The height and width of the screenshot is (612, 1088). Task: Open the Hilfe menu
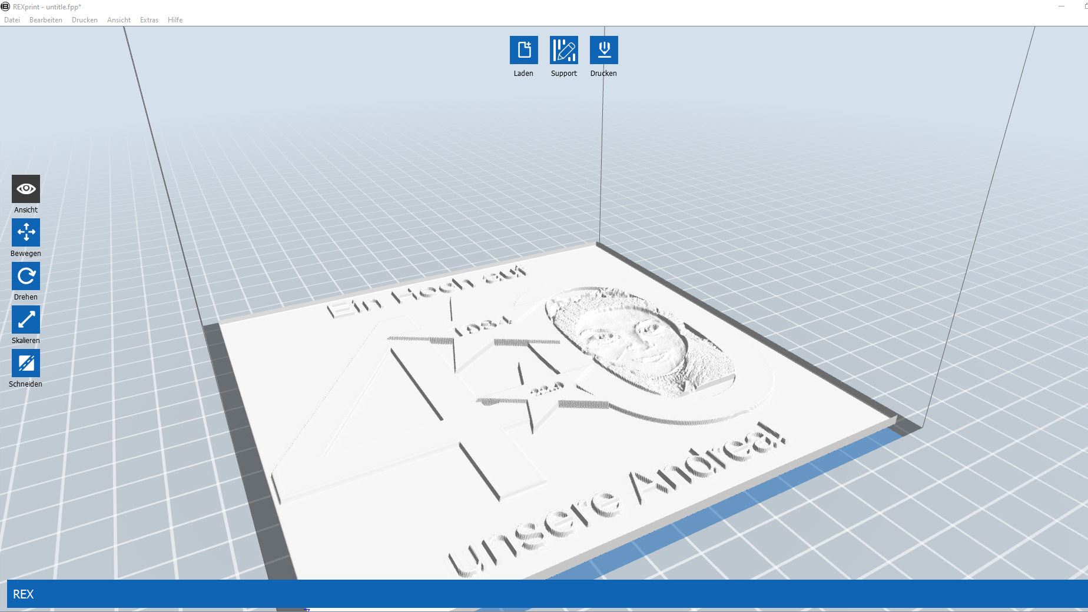pos(175,20)
